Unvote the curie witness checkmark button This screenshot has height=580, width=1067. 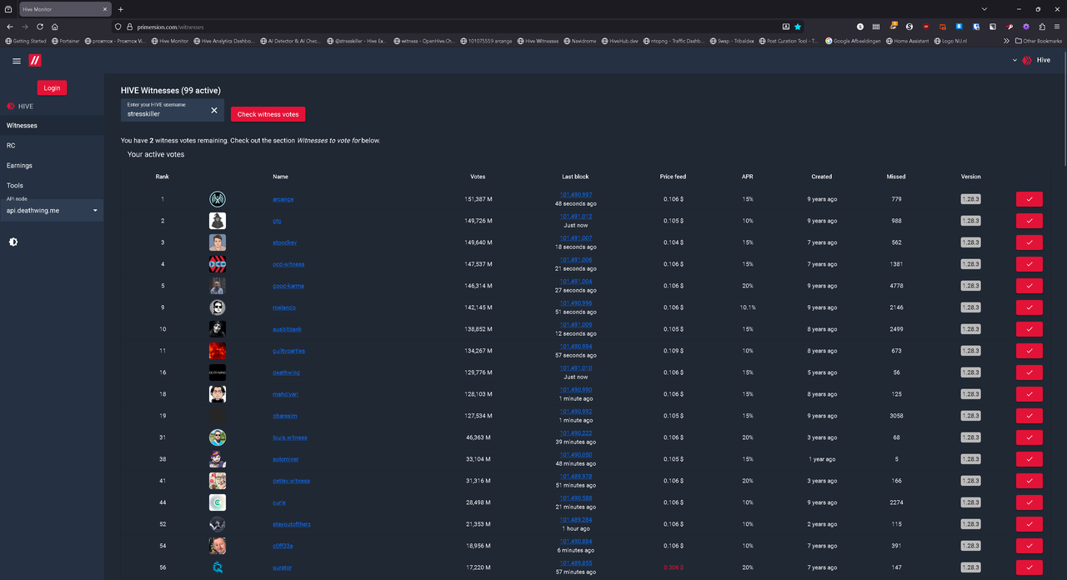click(1029, 502)
